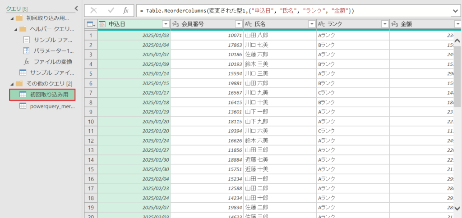Click the 123 type icon of 金額 column
Screen dimensions: 462x218
pyautogui.click(x=394, y=24)
